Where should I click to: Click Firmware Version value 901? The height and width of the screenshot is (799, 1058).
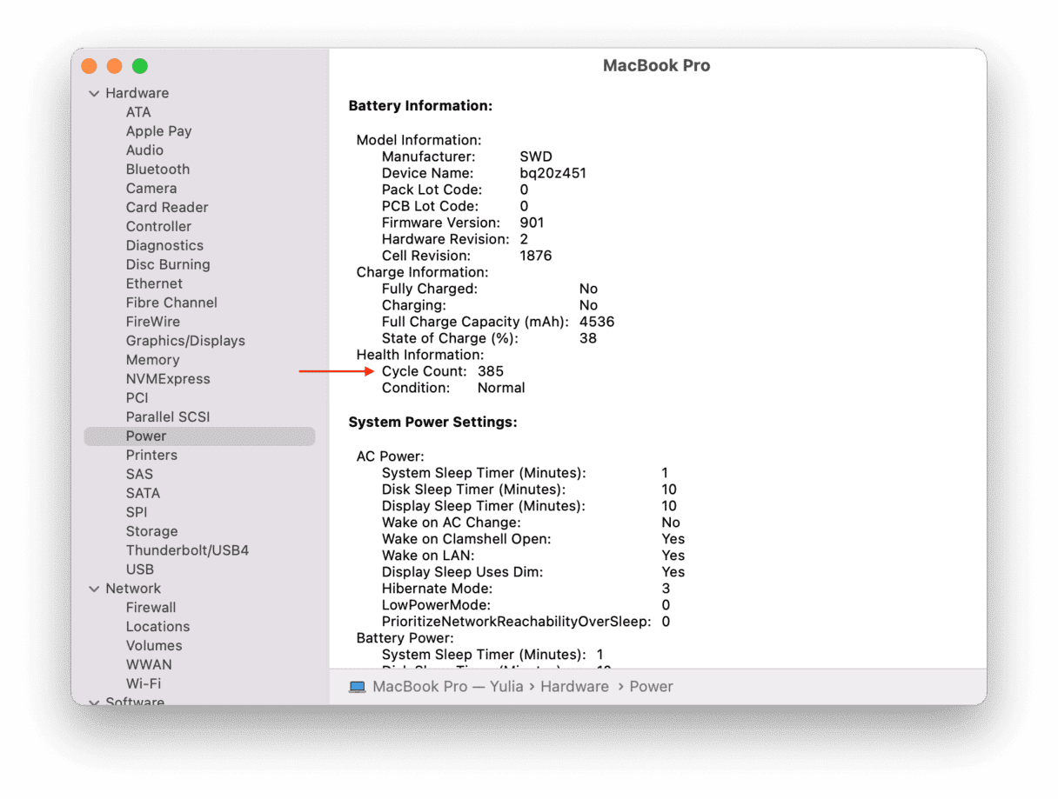(x=532, y=223)
